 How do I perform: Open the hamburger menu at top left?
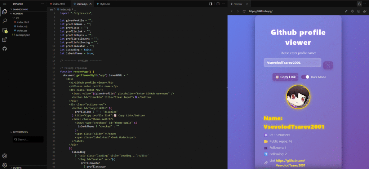(x=5, y=4)
